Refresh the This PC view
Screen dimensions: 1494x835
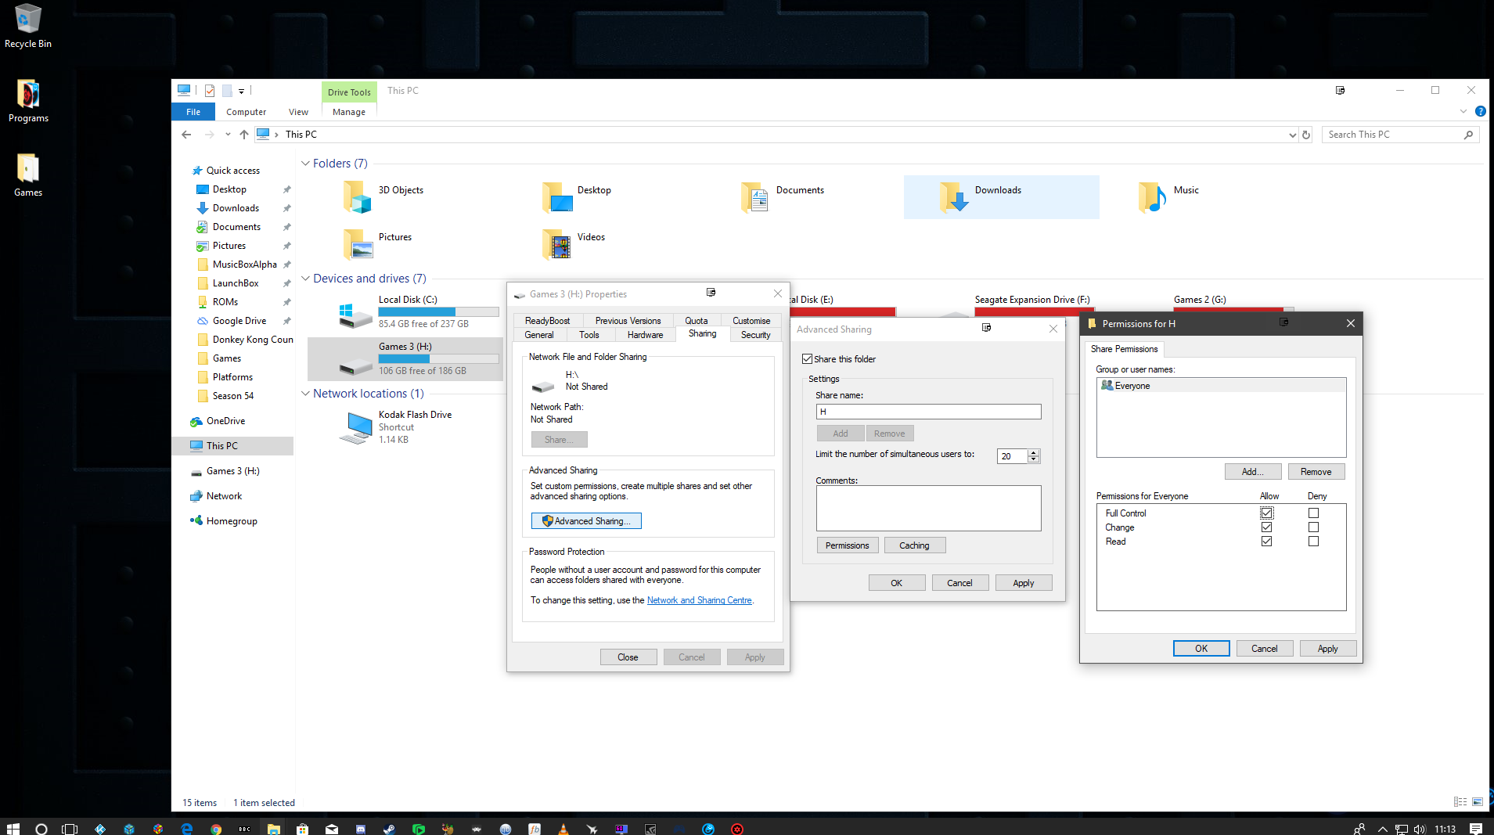[x=1306, y=135]
